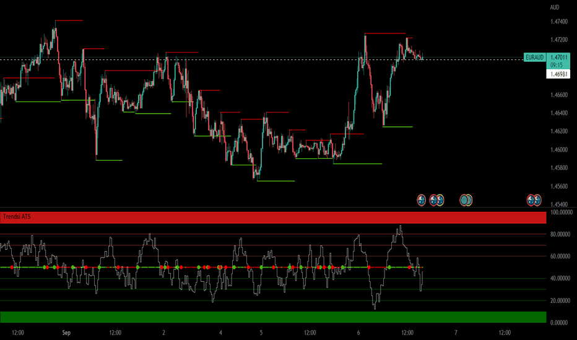Screen dimensions: 577x340
Task: Click the Sep date label on the time axis
Action: [x=66, y=333]
